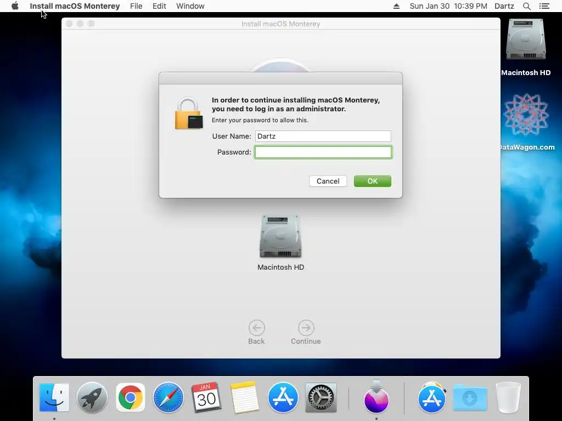Open the App Store next to Notes
Image resolution: width=562 pixels, height=421 pixels.
coord(283,397)
